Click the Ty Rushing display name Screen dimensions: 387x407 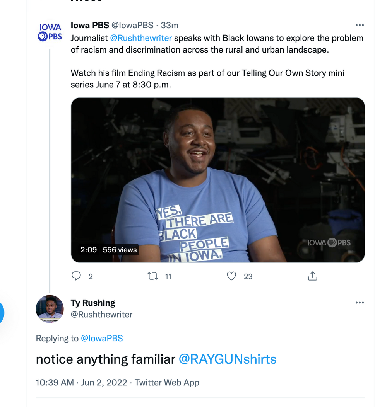point(93,303)
